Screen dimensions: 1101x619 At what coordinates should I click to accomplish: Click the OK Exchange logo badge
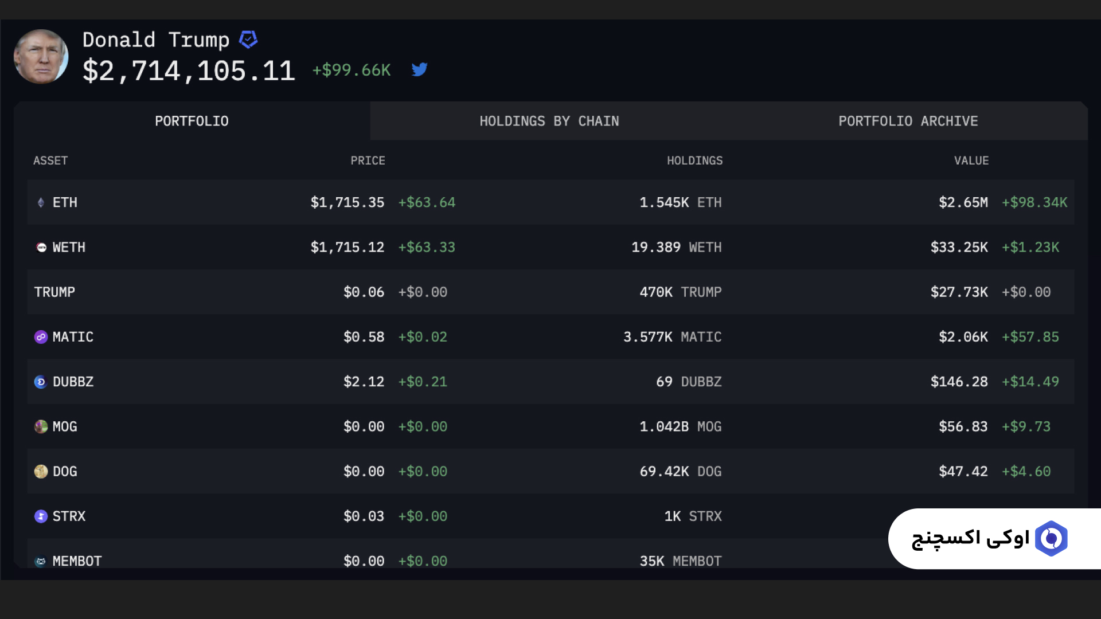click(x=1051, y=538)
